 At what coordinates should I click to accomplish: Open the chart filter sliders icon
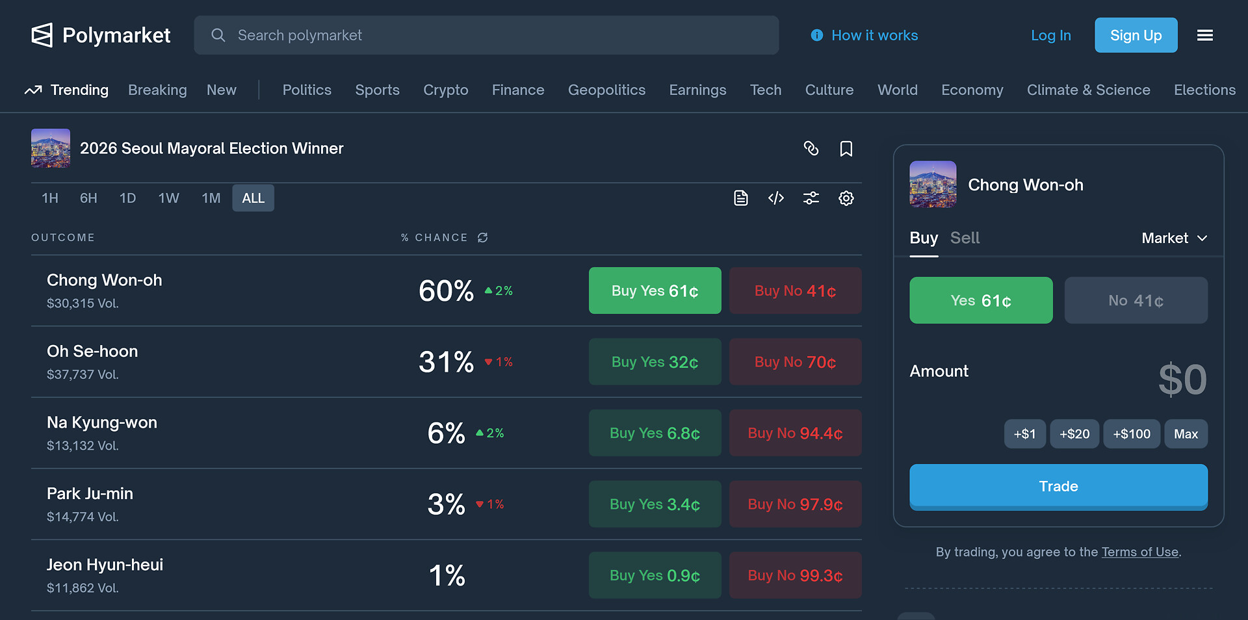pyautogui.click(x=811, y=198)
